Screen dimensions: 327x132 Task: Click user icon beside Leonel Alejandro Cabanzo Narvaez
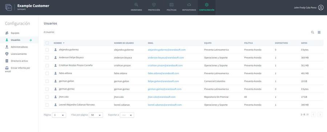coord(56,105)
